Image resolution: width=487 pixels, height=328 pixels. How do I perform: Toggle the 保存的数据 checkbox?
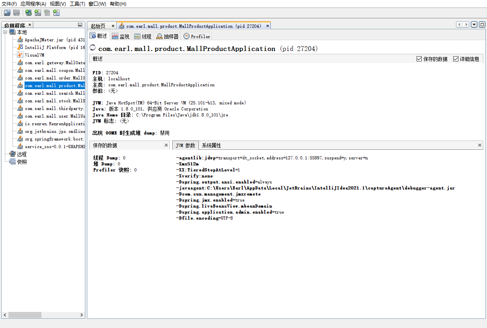tap(419, 59)
